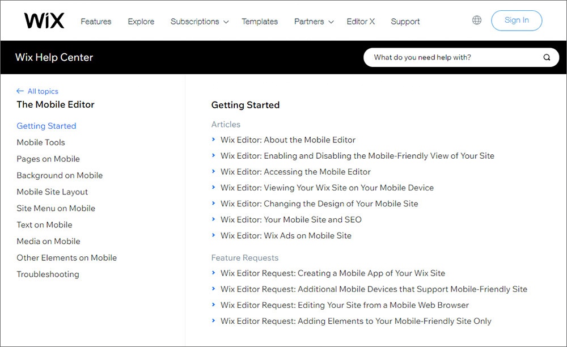Viewport: 567px width, 347px height.
Task: Open the Editor X menu item
Action: [x=361, y=22]
